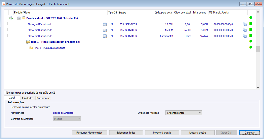
Task: Click the hierarchy tree icon beside Prod c estrut
Action: click(11, 18)
